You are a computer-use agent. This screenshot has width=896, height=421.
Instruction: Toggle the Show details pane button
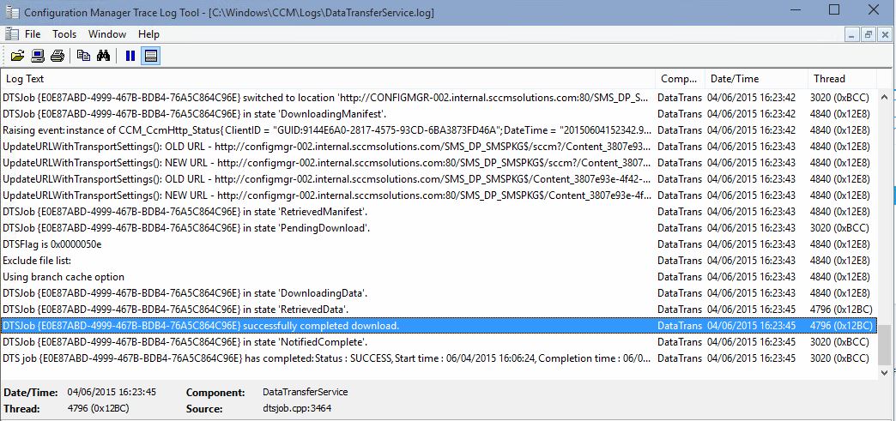point(150,57)
